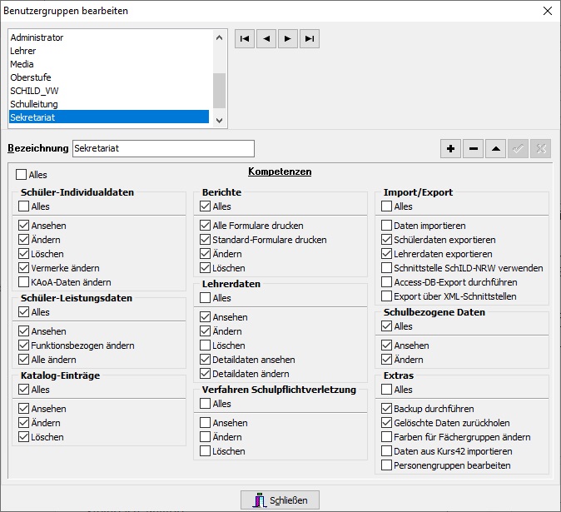Uncheck Ändern under Schulbezogene Daten
The height and width of the screenshot is (512, 561).
pos(386,359)
